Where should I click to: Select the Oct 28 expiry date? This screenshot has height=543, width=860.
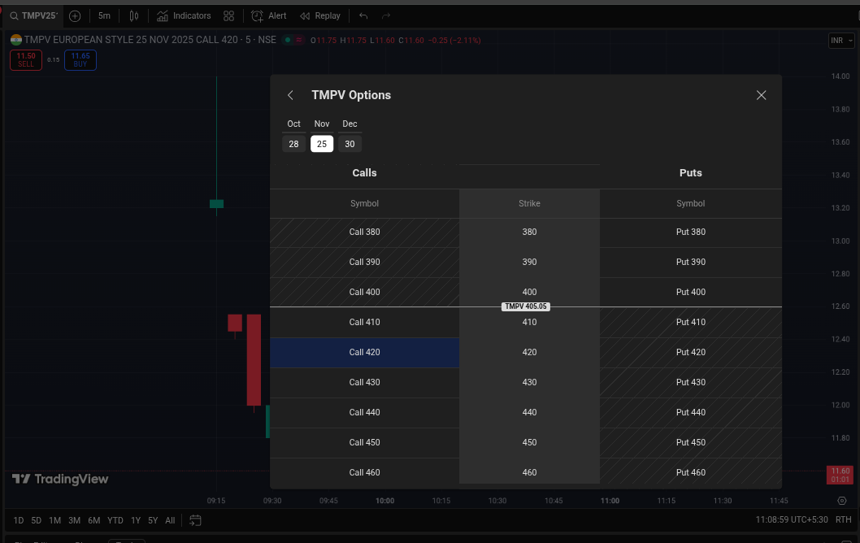pyautogui.click(x=293, y=144)
